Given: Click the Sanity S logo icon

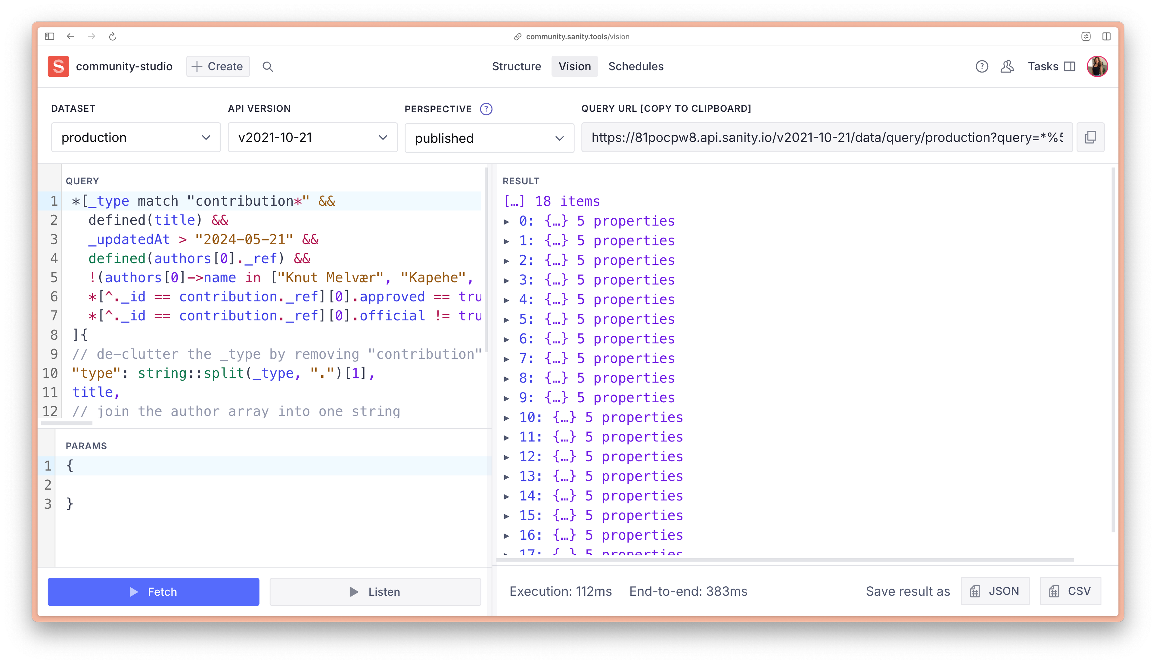Looking at the screenshot, I should (58, 67).
